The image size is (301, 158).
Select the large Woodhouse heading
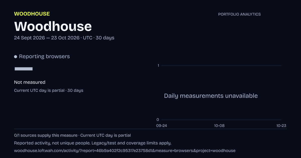click(53, 26)
